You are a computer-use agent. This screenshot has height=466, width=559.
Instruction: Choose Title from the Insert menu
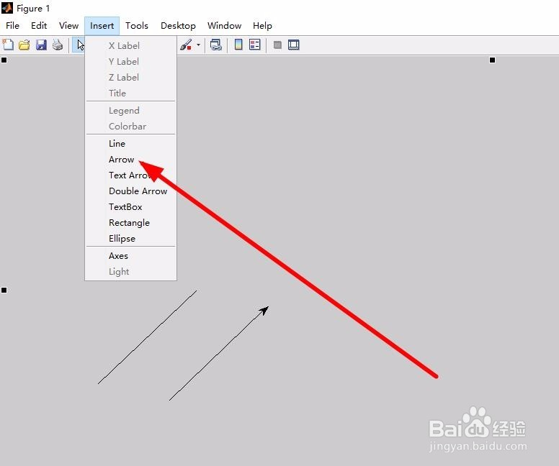(131, 93)
